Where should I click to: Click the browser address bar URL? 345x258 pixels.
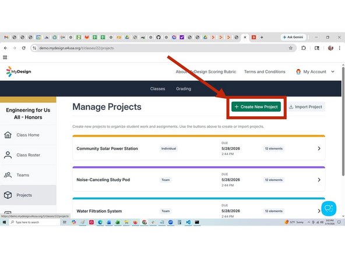[76, 48]
